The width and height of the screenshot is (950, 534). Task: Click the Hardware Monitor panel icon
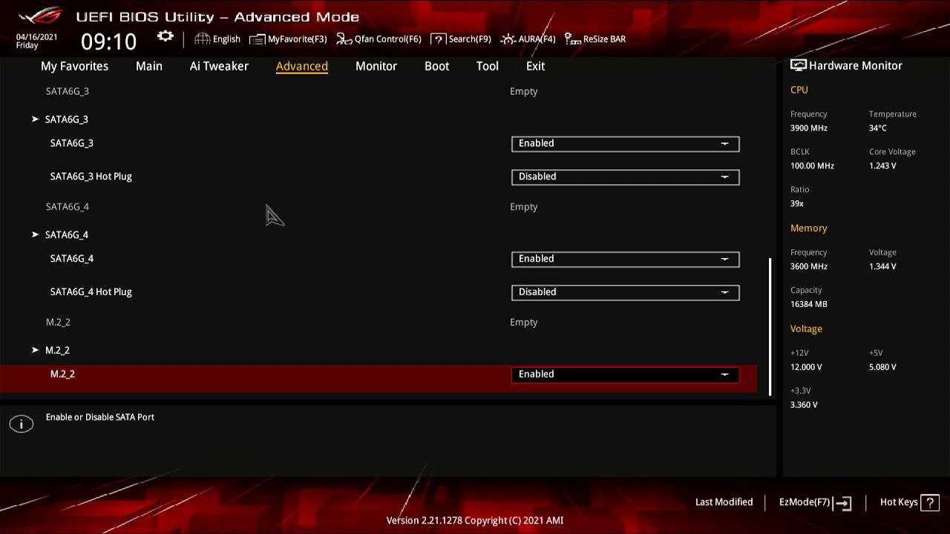pyautogui.click(x=798, y=65)
